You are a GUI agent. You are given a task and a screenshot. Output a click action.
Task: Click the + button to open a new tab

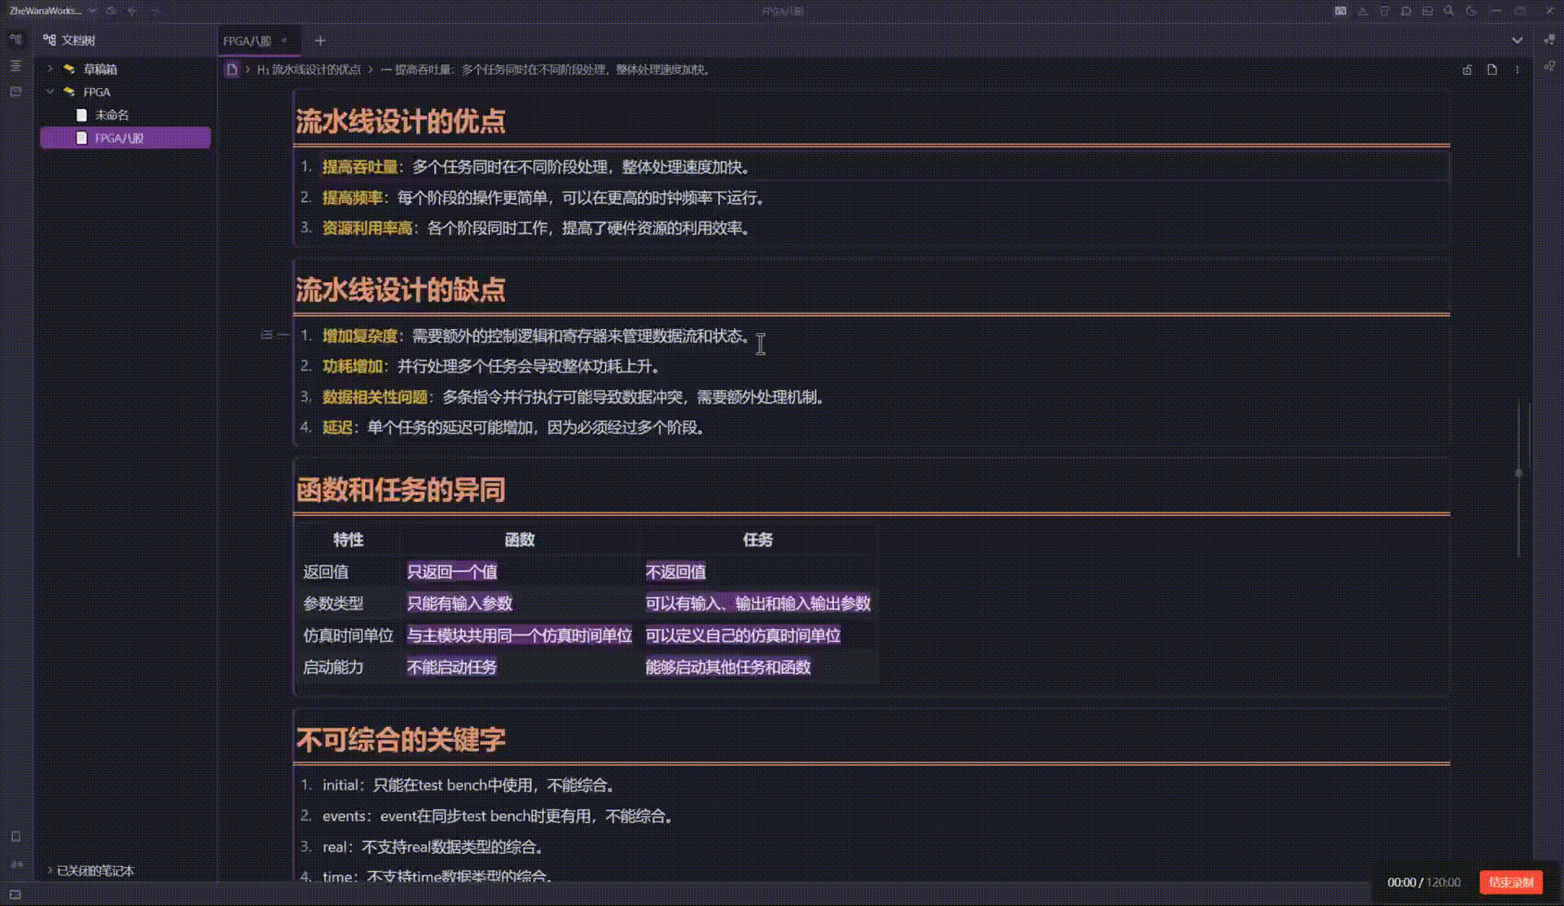[x=320, y=40]
